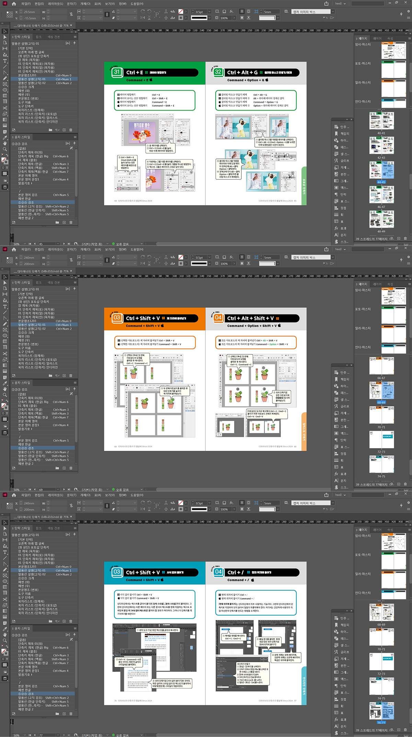Select the Line tool in the page 77 window
Screen dimensions: 412x737
(5, 558)
